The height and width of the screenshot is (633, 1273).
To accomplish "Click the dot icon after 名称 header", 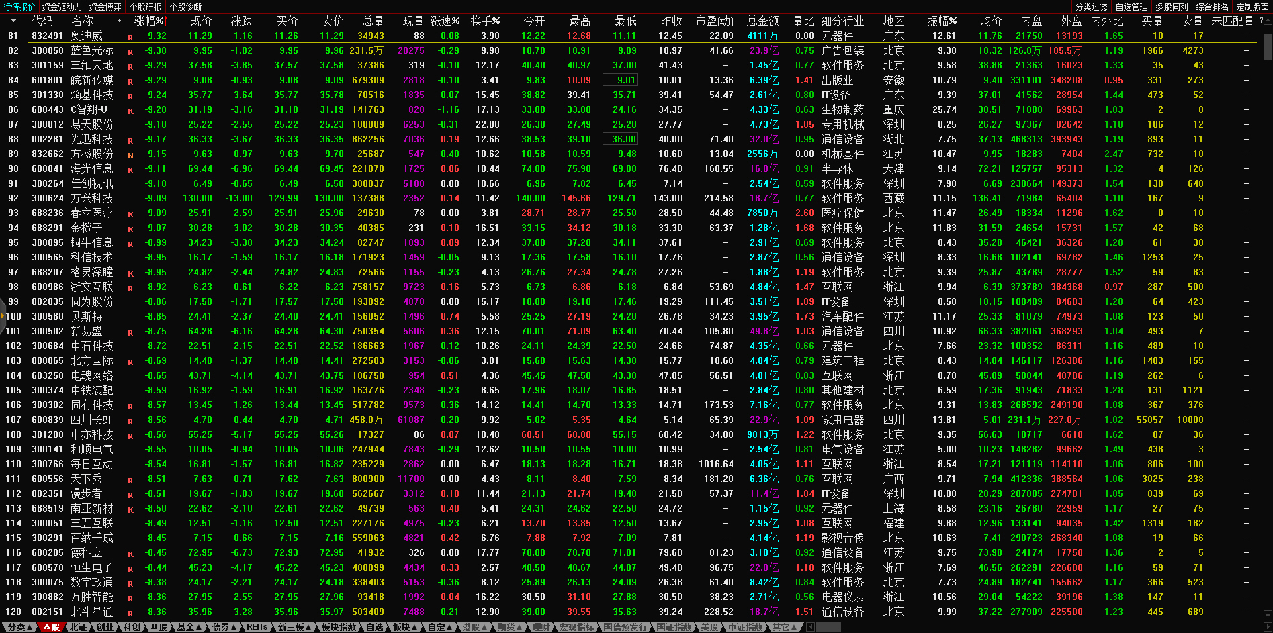I will [x=120, y=21].
